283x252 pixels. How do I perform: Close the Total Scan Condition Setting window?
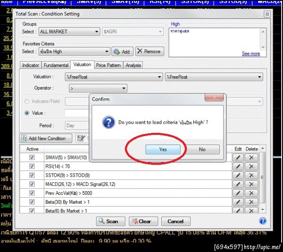[x=267, y=14]
